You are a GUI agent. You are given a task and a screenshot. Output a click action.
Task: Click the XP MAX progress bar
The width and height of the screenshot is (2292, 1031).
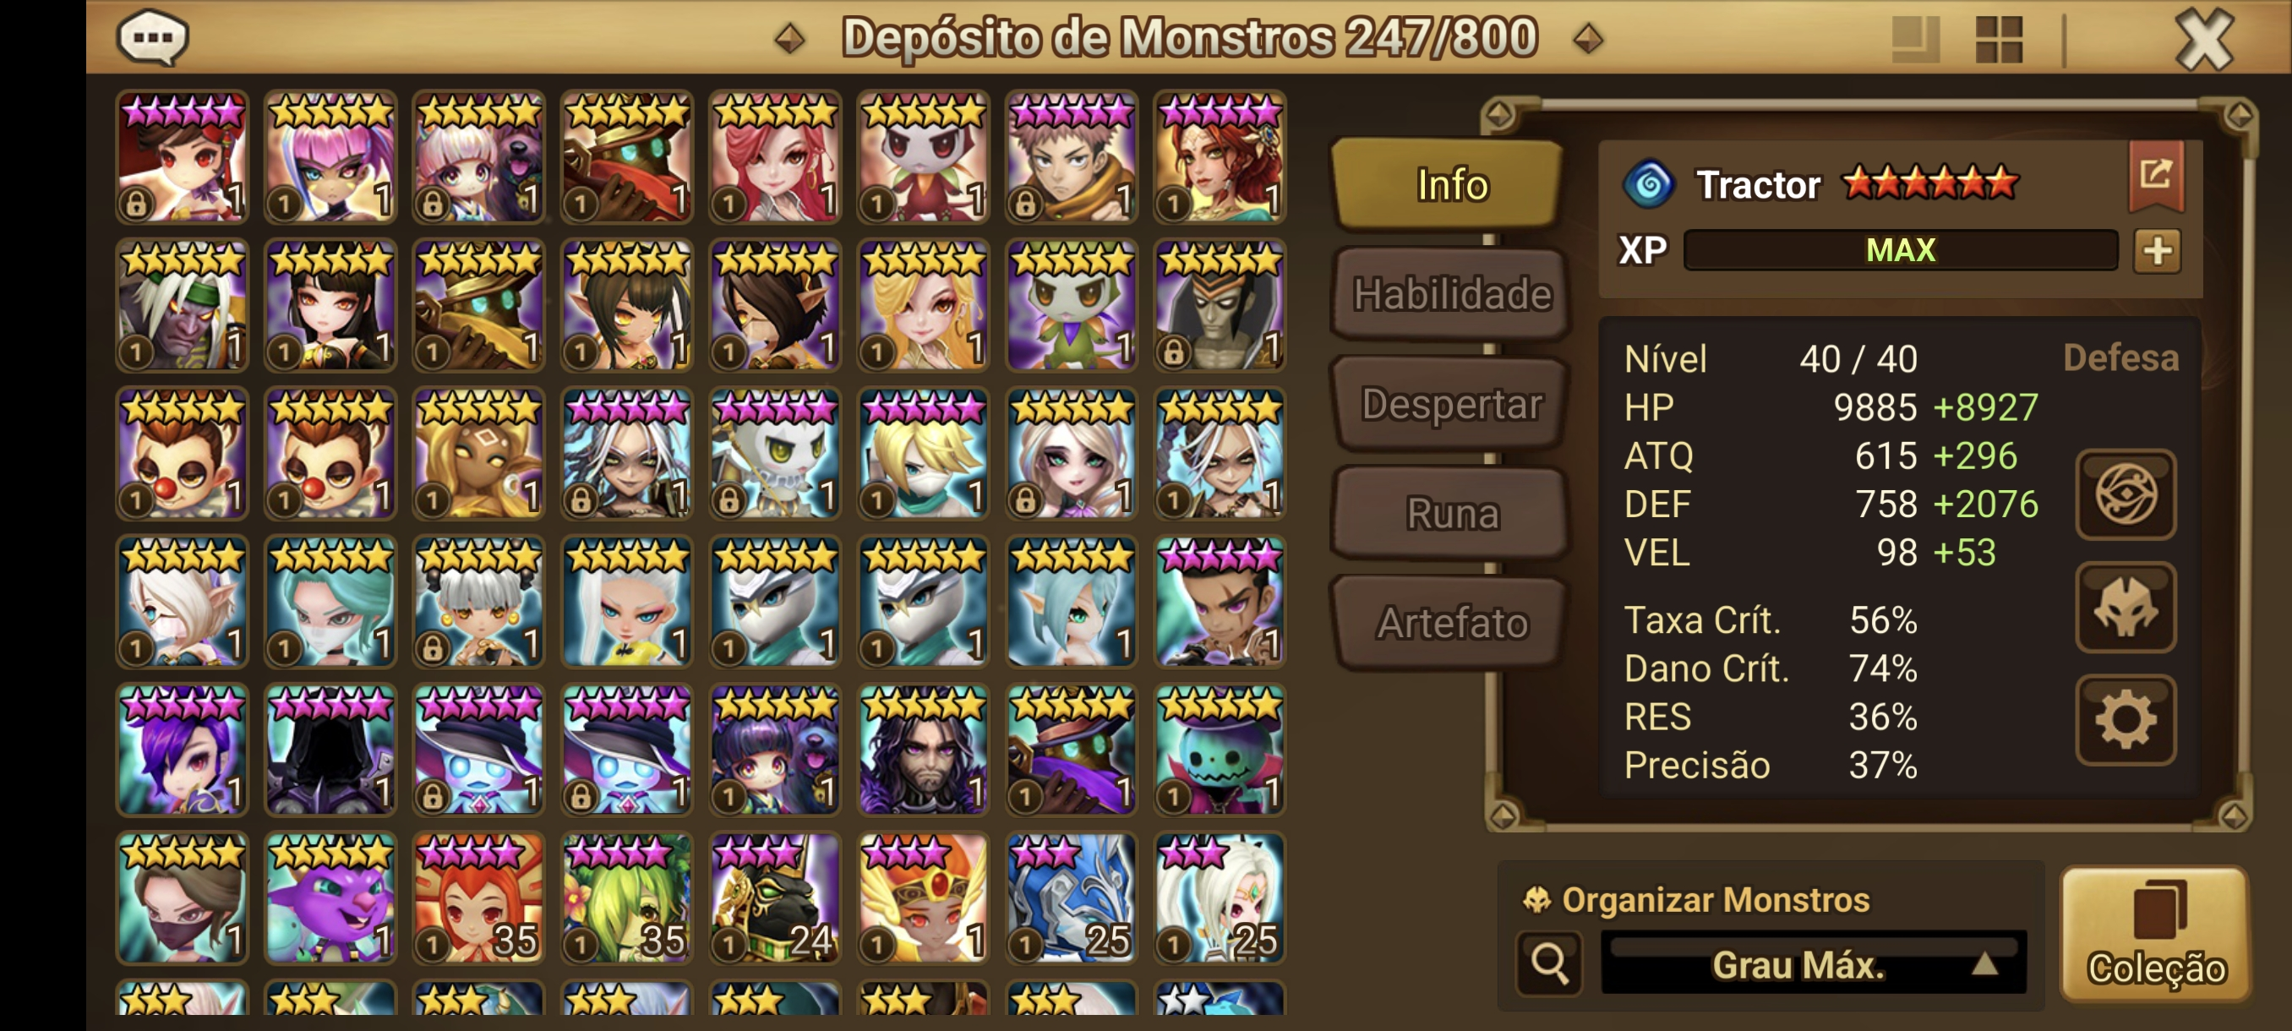(x=1900, y=251)
